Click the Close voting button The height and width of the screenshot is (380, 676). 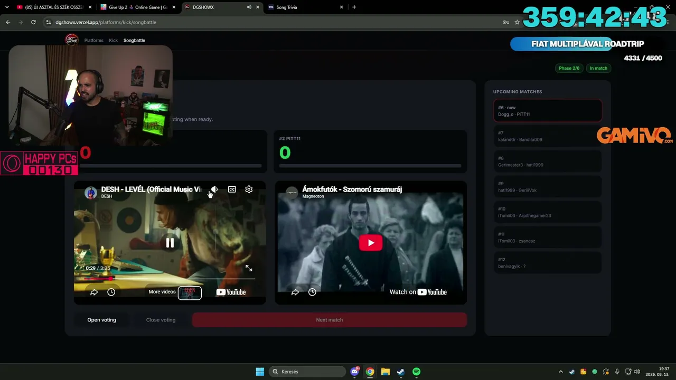click(161, 320)
